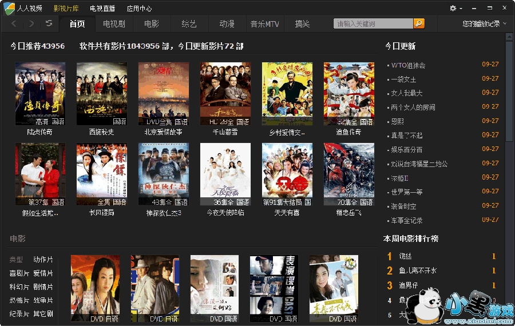Click 真是了不起 update entry
515x326 pixels.
click(407, 136)
